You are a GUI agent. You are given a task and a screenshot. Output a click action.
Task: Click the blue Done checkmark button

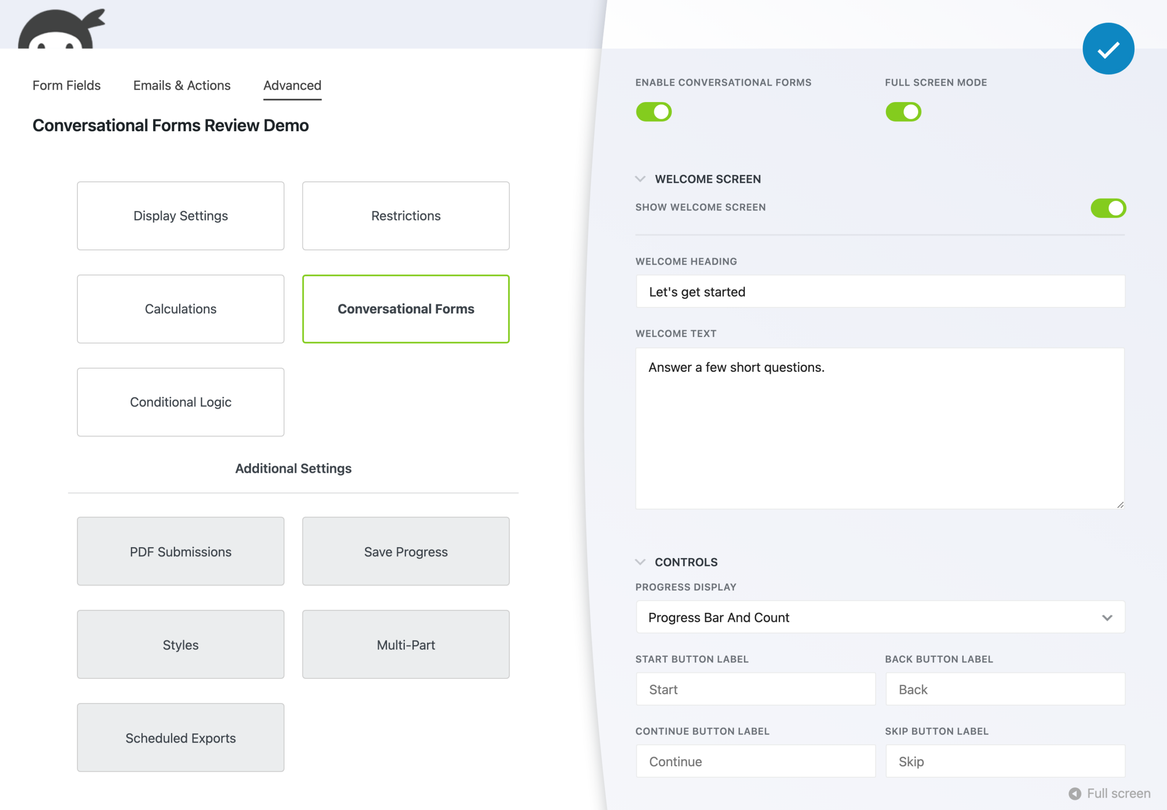click(1108, 49)
